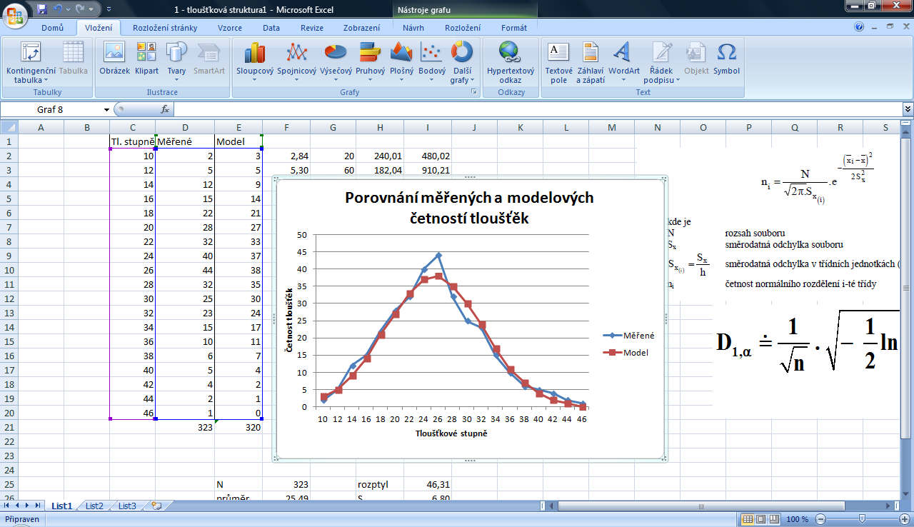Select cell E1 labeled Model
Image resolution: width=914 pixels, height=527 pixels.
click(x=238, y=141)
